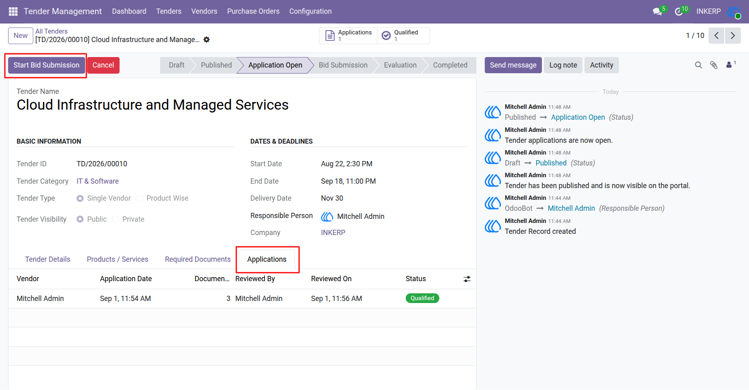Show followers using the person icon
The width and height of the screenshot is (749, 390).
pyautogui.click(x=729, y=65)
